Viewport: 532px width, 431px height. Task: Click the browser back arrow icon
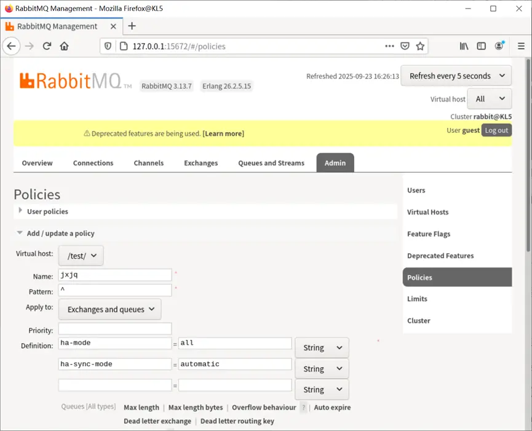pyautogui.click(x=11, y=46)
